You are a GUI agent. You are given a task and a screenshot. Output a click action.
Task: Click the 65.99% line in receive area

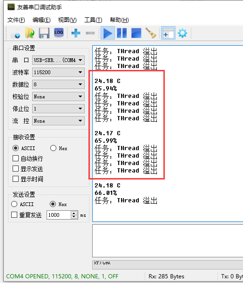(x=106, y=141)
